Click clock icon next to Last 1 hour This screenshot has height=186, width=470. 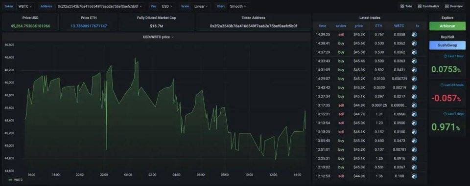click(x=445, y=56)
